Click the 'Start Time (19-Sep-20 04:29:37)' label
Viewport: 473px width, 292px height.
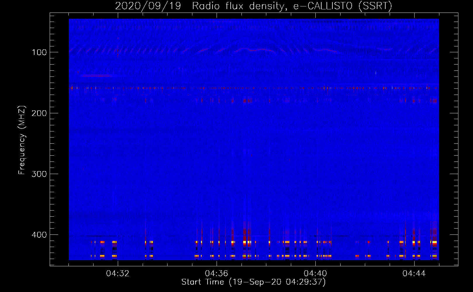253,282
